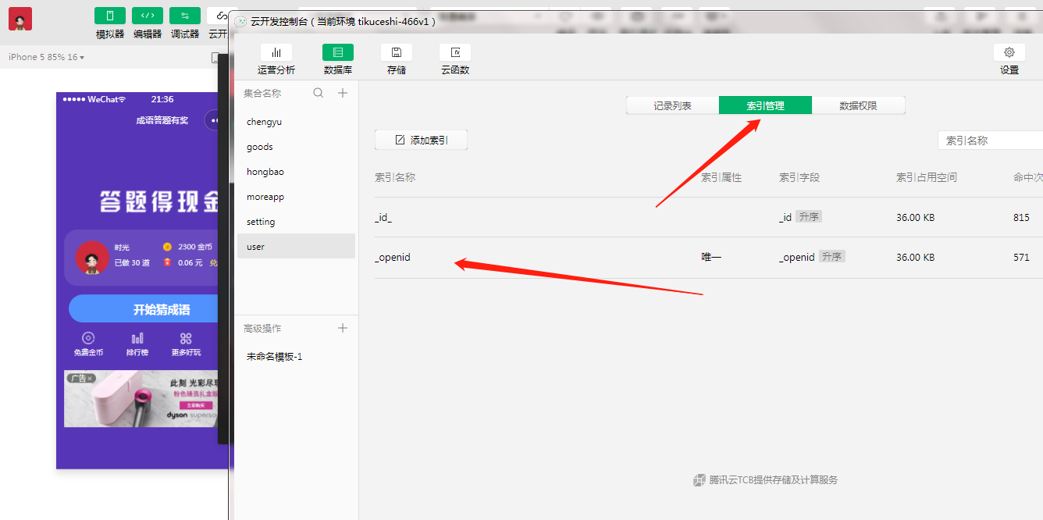Tap the user avatar in simulator card
The height and width of the screenshot is (520, 1043).
[92, 258]
